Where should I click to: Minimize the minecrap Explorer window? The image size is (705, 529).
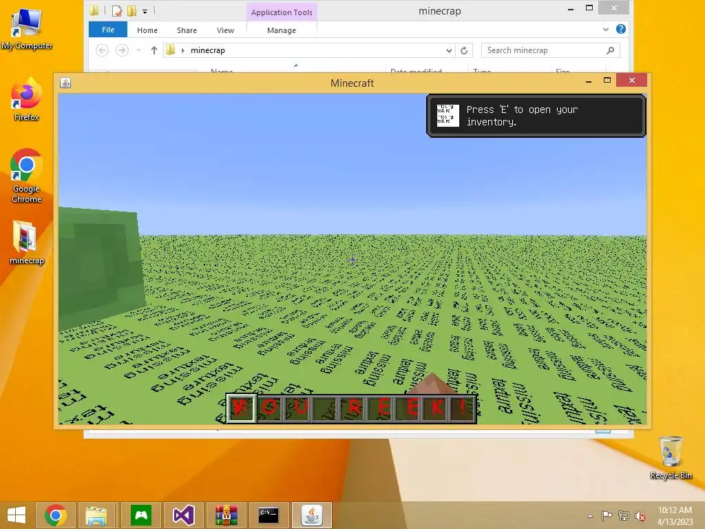571,8
